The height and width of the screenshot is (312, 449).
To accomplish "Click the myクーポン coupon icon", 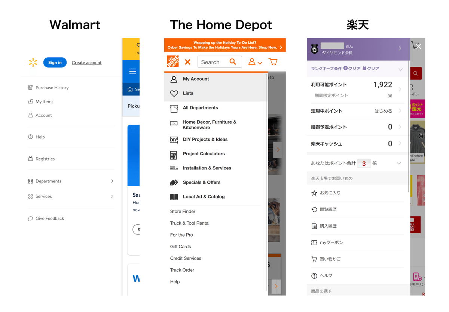I will pos(314,243).
